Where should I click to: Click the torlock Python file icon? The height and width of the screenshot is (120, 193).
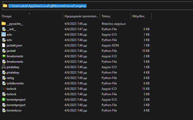click(4, 94)
